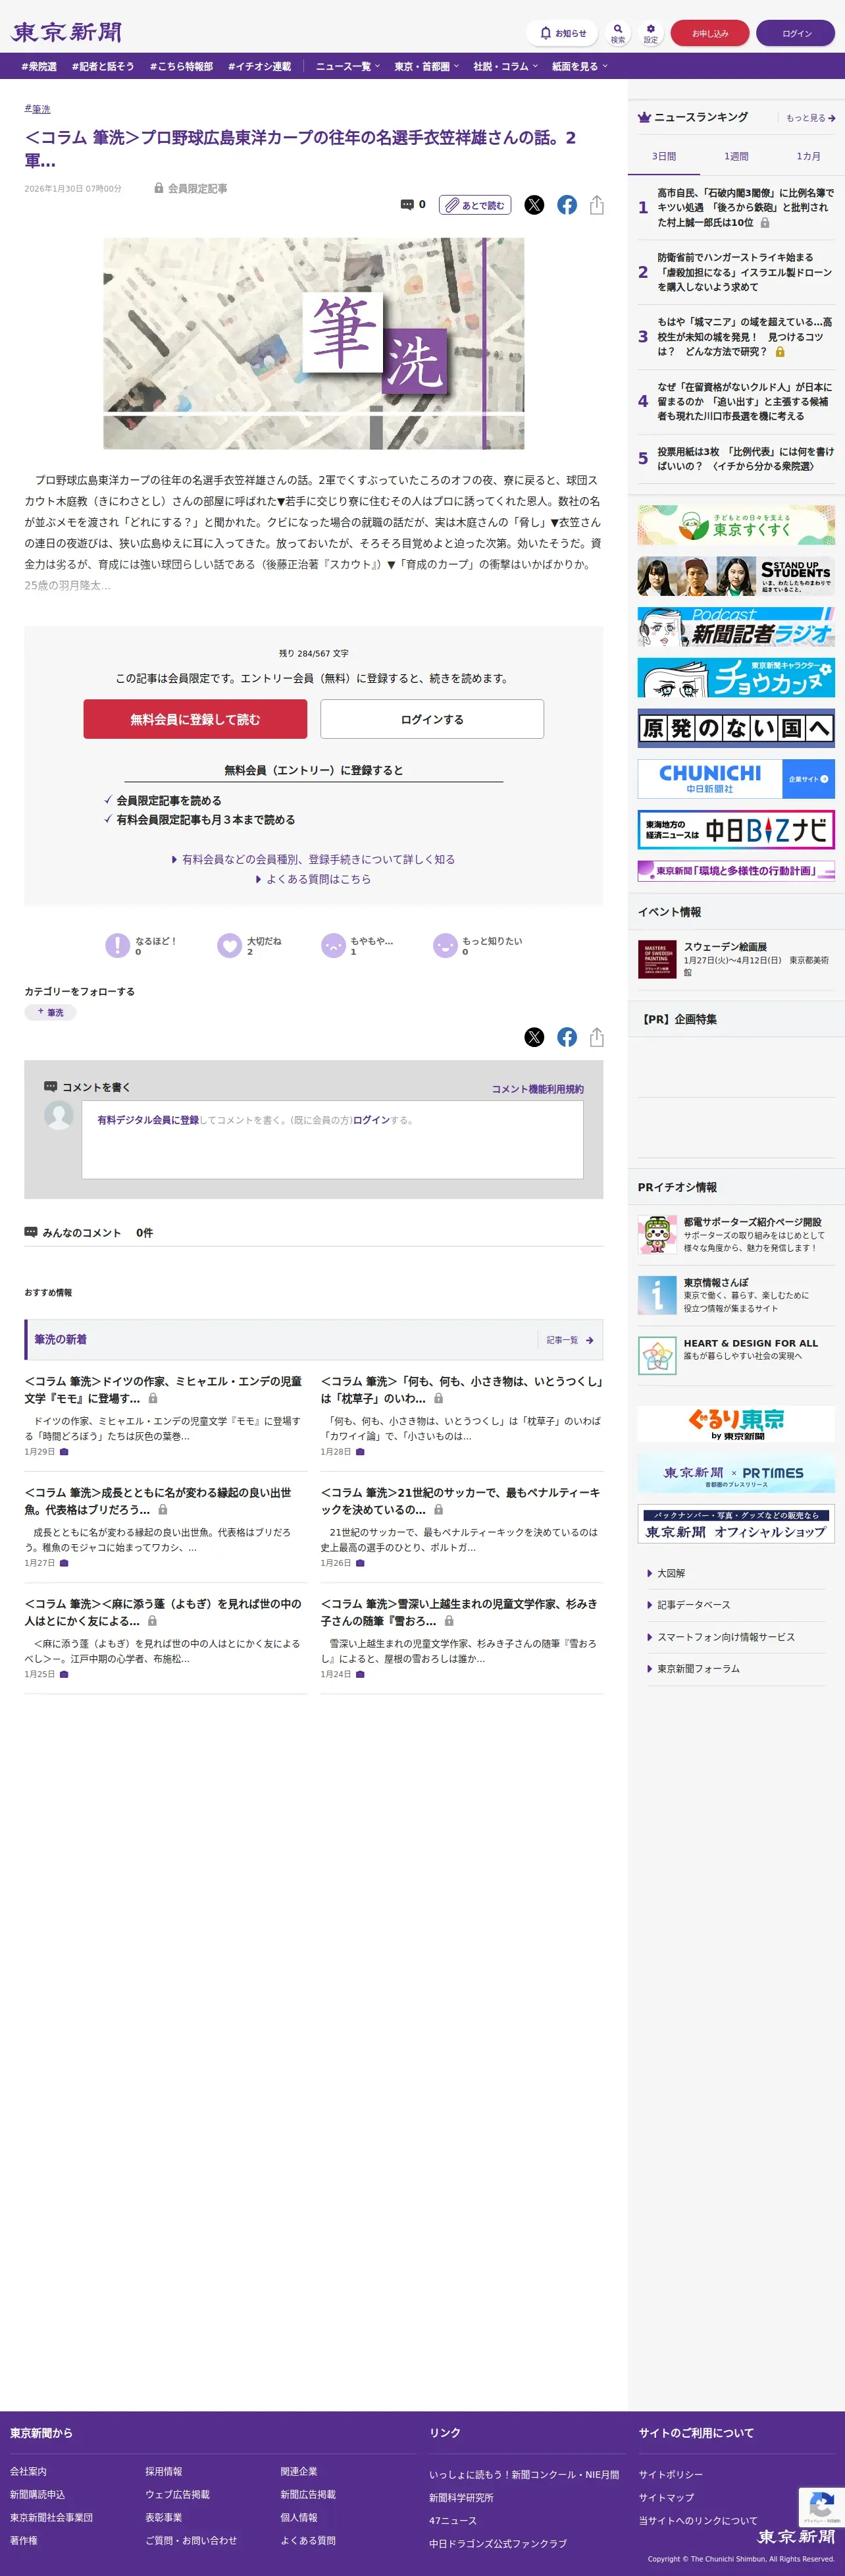Open footer link サイトポリシー
The image size is (845, 2576).
pos(671,2474)
